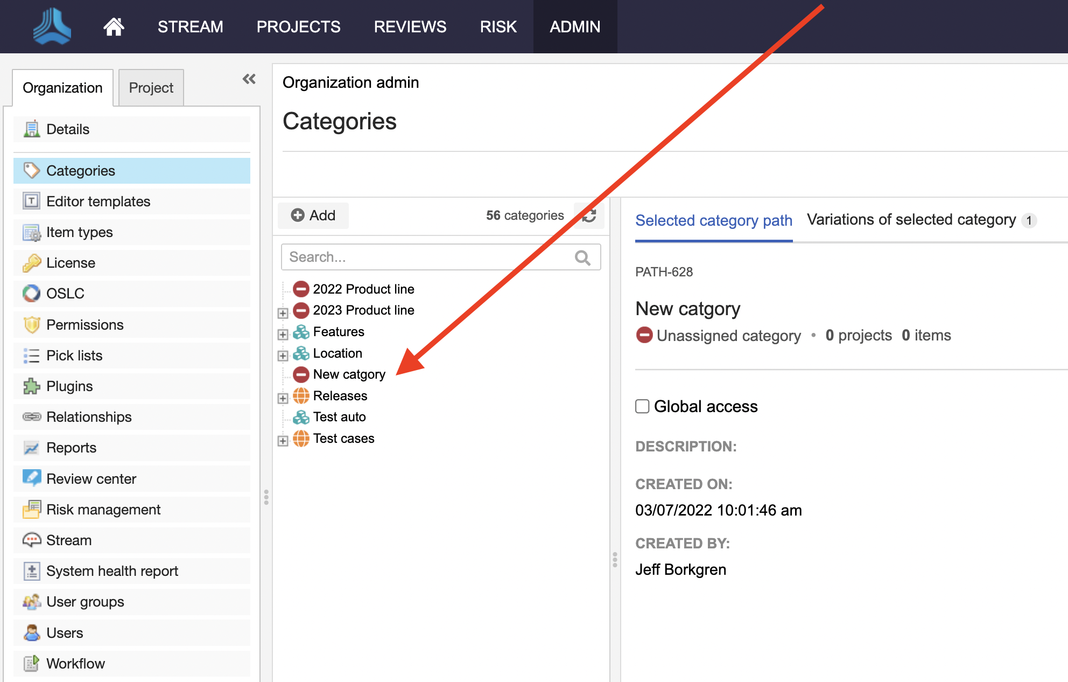Click the Jama logo icon
The width and height of the screenshot is (1068, 682).
[52, 26]
